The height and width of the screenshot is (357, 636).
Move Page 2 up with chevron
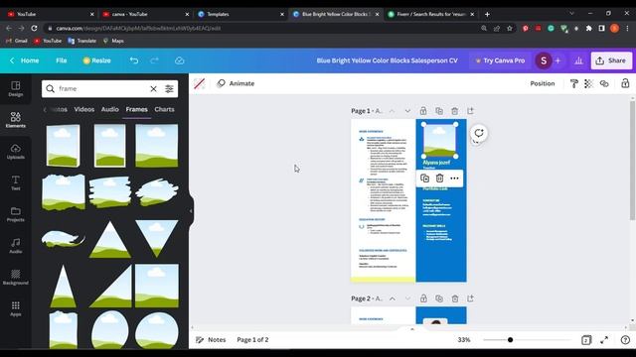[393, 298]
